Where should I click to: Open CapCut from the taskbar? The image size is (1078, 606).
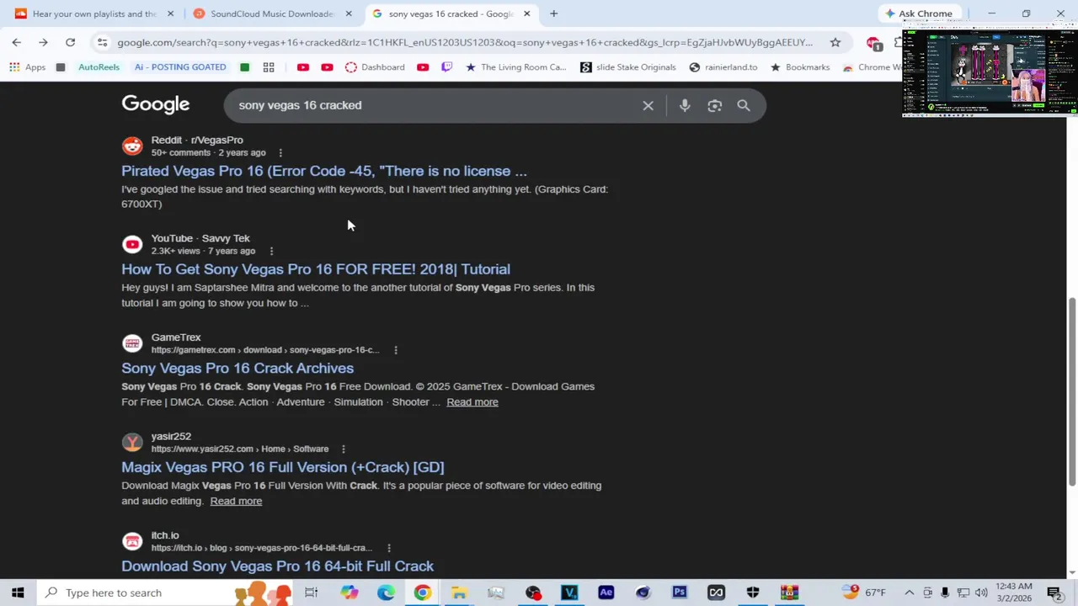[x=716, y=593]
